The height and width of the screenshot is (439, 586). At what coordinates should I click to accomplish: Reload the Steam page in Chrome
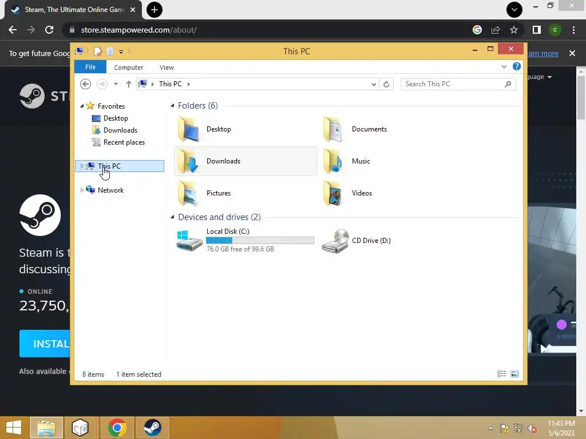[x=49, y=30]
